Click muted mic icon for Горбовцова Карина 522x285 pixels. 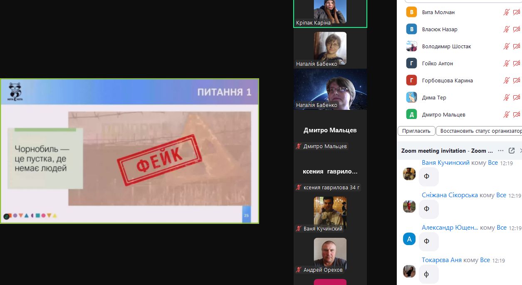tap(506, 80)
